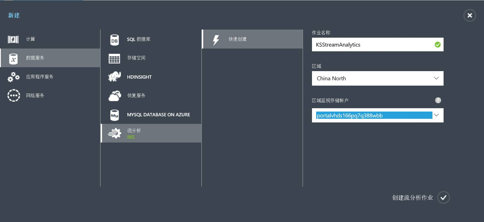The width and height of the screenshot is (484, 222).
Task: Click the green validation checkmark in job name
Action: [x=437, y=45]
